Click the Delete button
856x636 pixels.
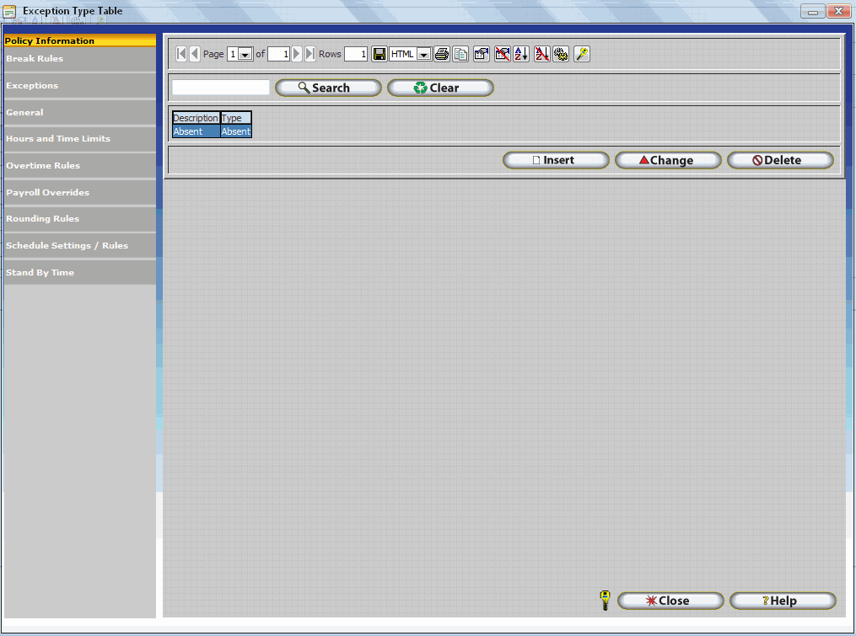[x=780, y=160]
